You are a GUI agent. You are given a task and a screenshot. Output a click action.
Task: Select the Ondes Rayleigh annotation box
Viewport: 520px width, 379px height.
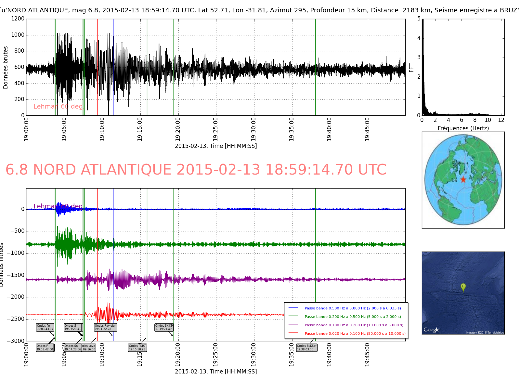point(105,327)
